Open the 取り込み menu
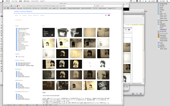The height and width of the screenshot is (106, 170). pos(27,1)
